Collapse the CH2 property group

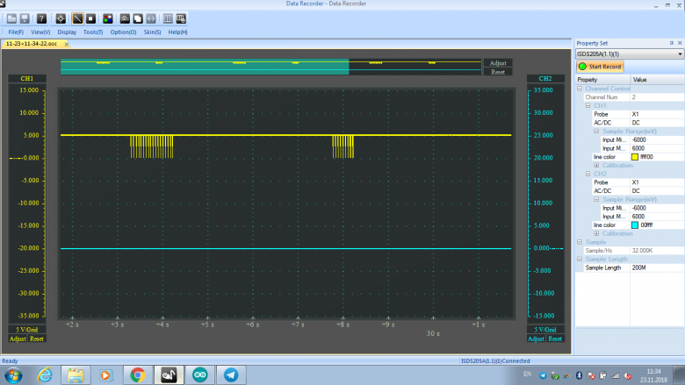tap(588, 174)
